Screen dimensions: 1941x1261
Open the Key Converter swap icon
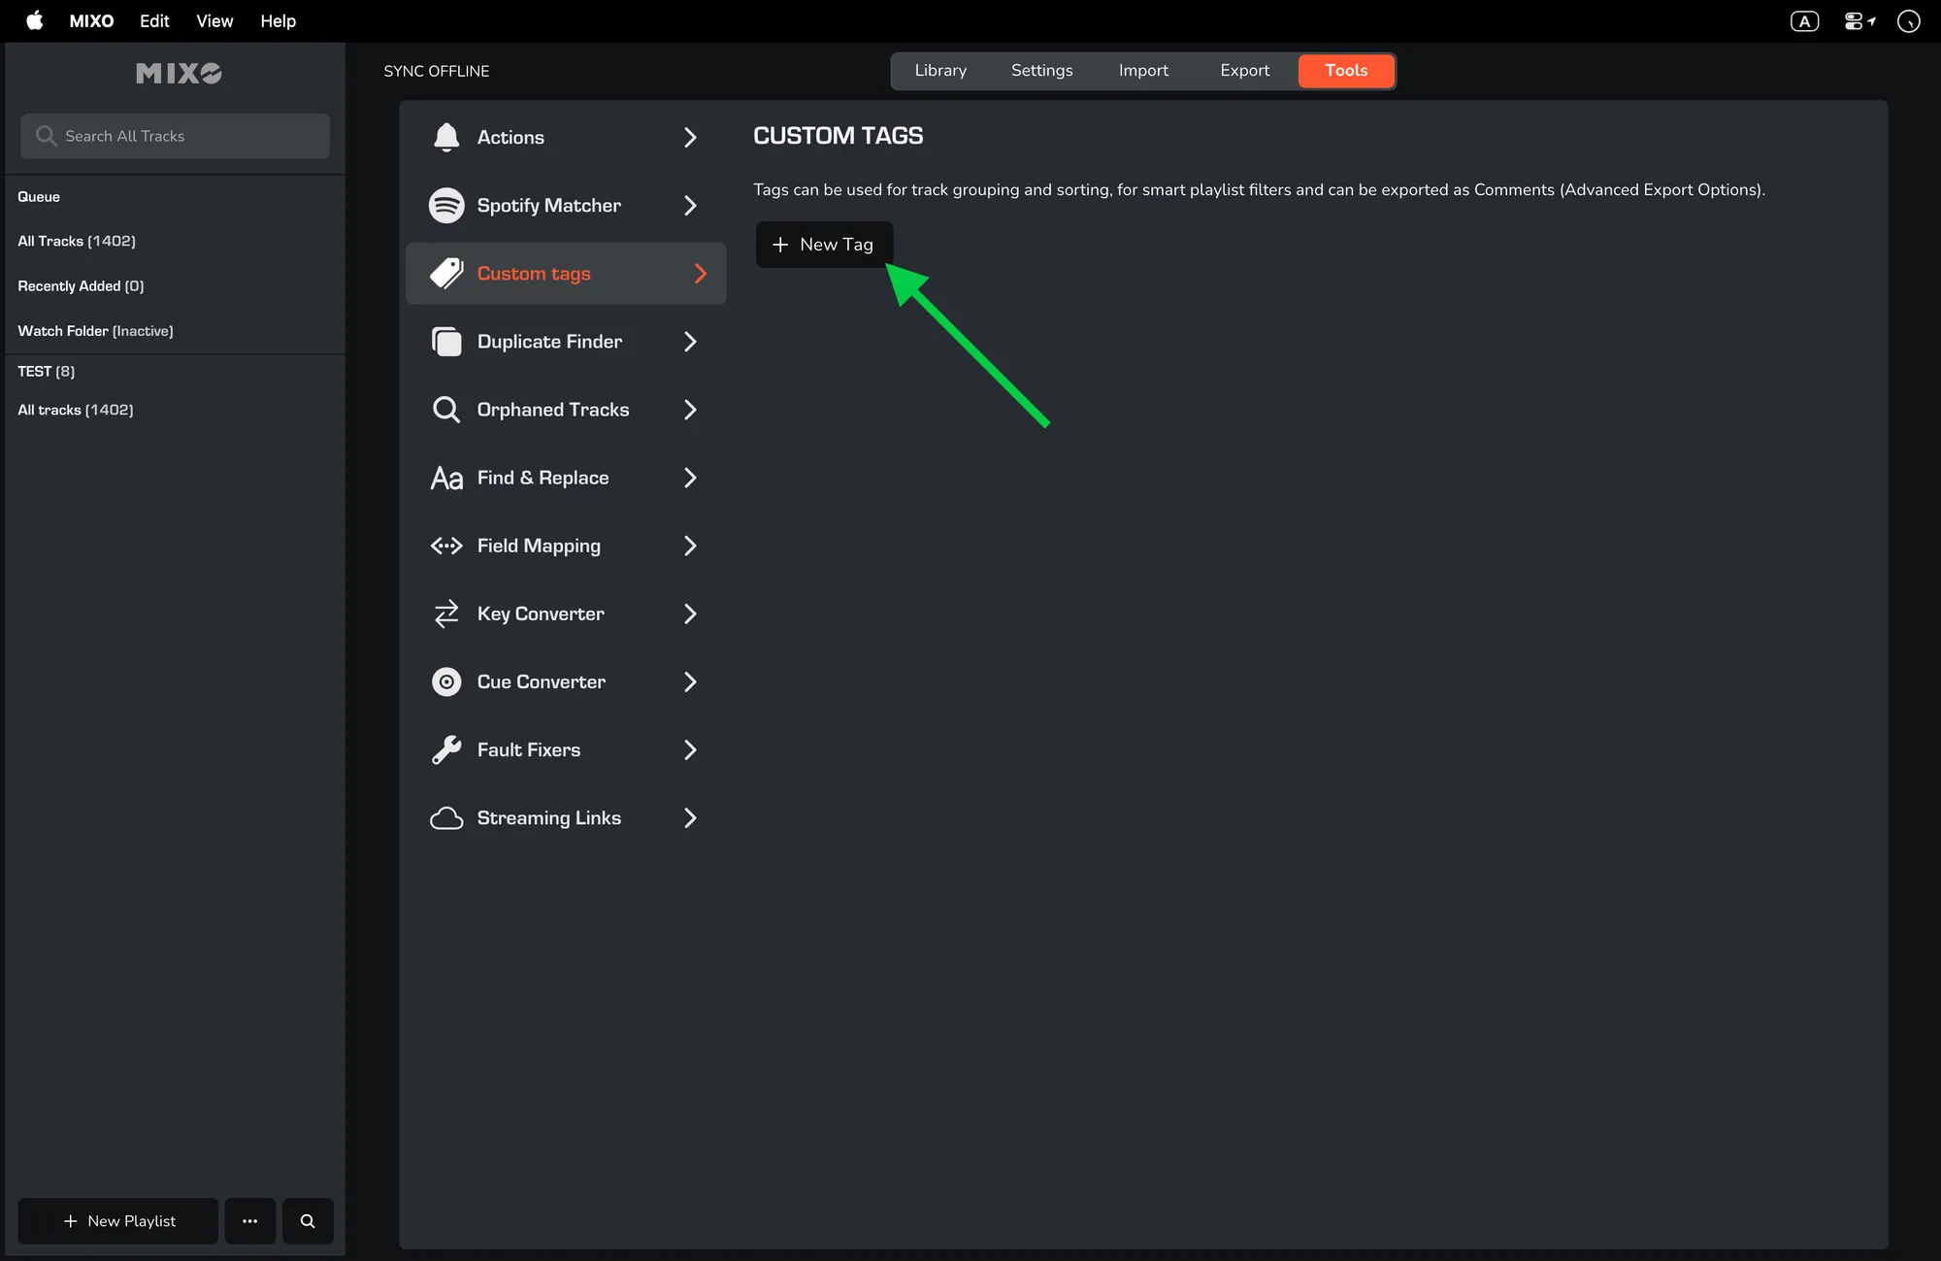(x=446, y=614)
